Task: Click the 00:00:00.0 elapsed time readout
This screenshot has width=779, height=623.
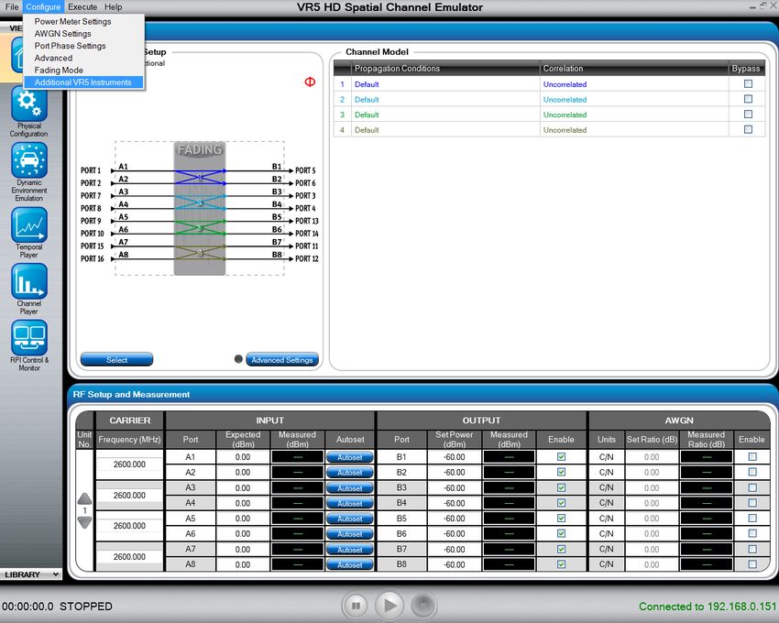Action: click(x=27, y=607)
